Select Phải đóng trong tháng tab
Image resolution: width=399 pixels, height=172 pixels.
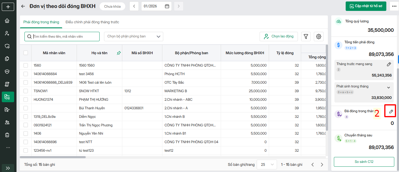pyautogui.click(x=41, y=22)
